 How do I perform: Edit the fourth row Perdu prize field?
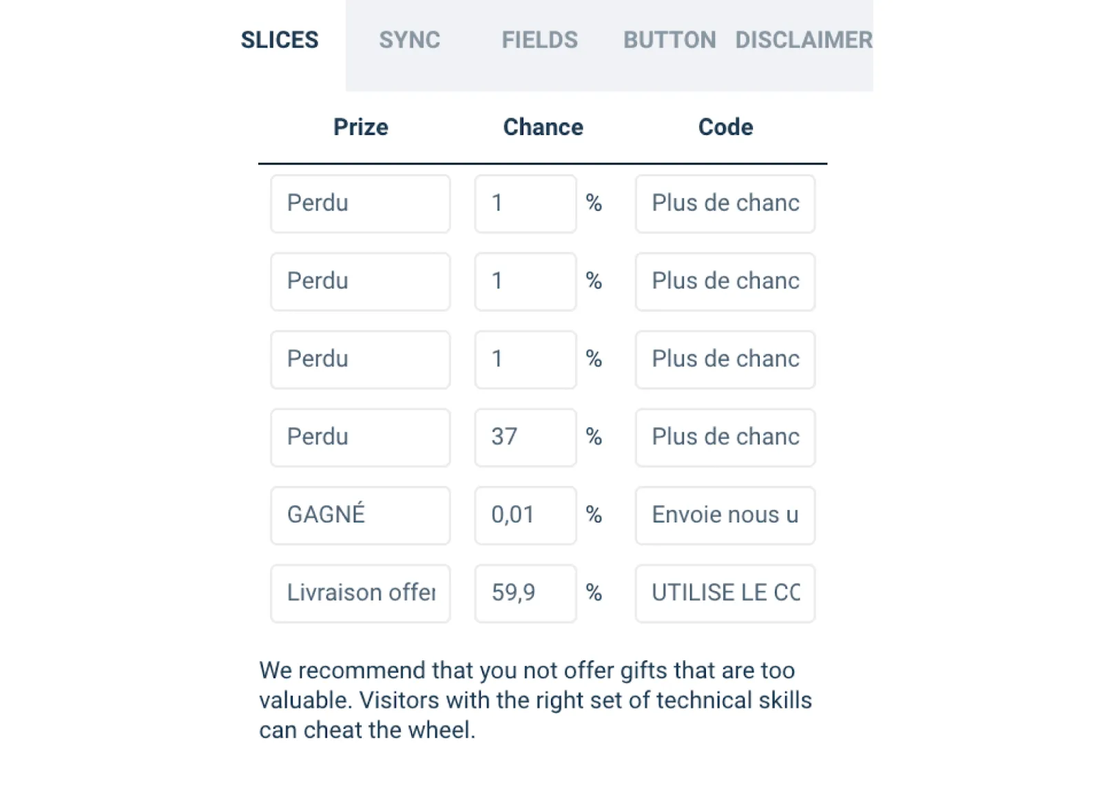pos(360,437)
